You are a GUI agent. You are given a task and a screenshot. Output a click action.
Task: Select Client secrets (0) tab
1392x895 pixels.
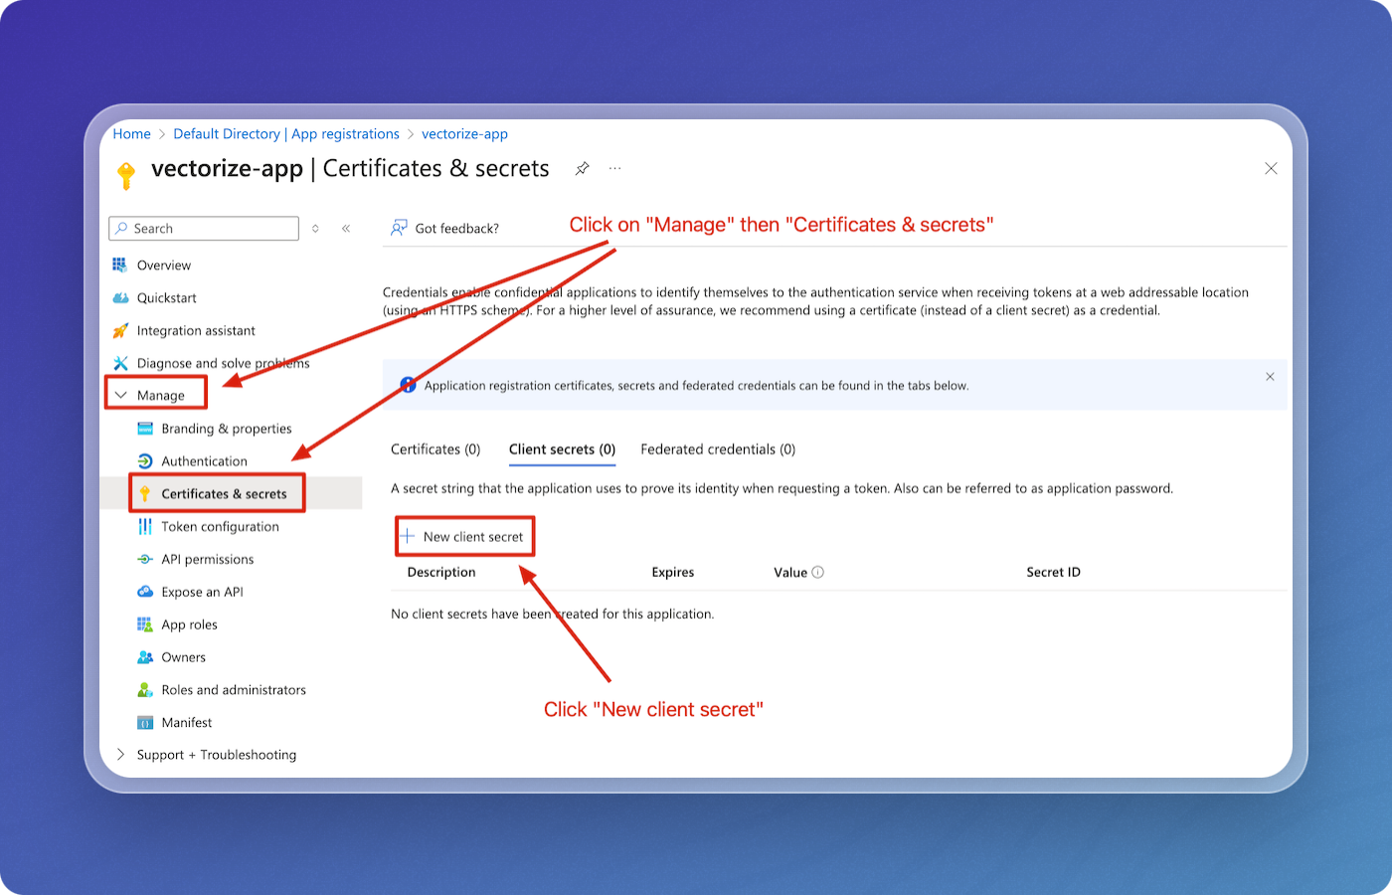click(x=562, y=449)
